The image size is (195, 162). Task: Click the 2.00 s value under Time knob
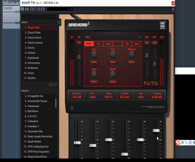(x=94, y=62)
